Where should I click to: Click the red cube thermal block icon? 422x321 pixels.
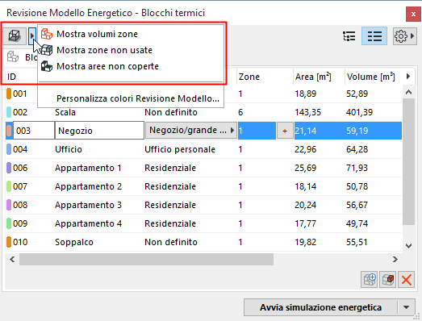point(388,280)
